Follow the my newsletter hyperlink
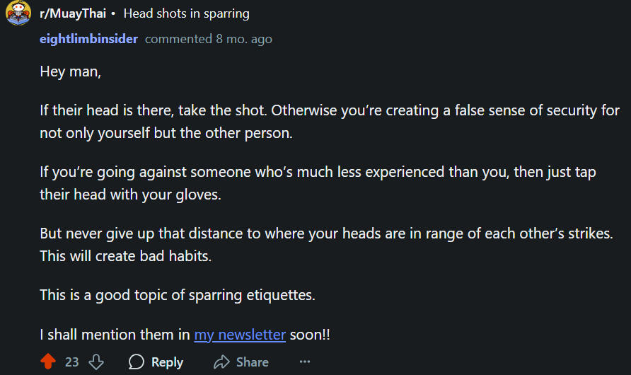The height and width of the screenshot is (375, 631). (x=240, y=335)
